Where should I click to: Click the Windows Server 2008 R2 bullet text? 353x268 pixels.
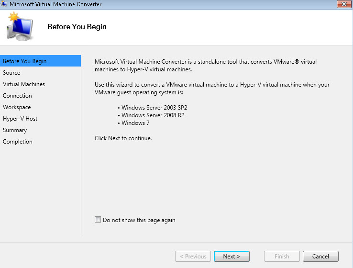point(153,115)
